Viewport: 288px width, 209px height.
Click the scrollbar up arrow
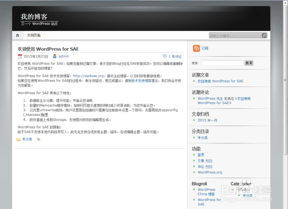point(285,3)
